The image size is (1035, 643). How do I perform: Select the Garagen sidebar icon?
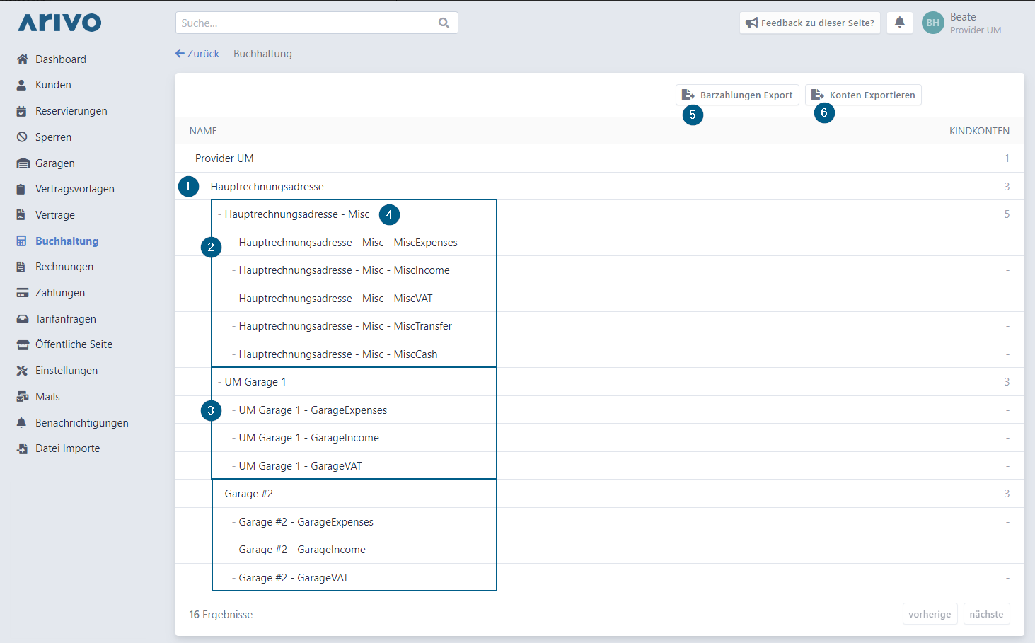[x=23, y=163]
